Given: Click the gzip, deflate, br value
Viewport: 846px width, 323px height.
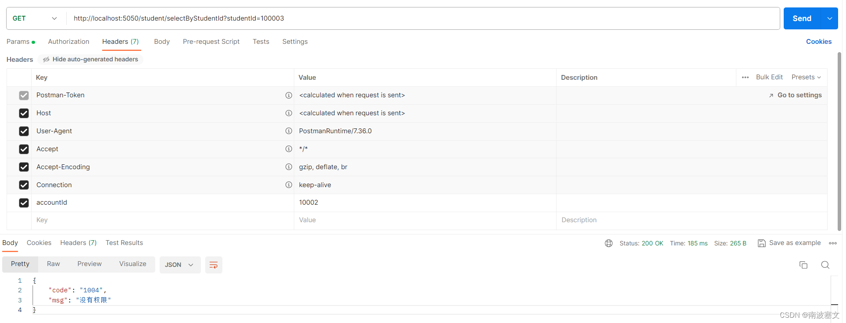Looking at the screenshot, I should click(323, 167).
